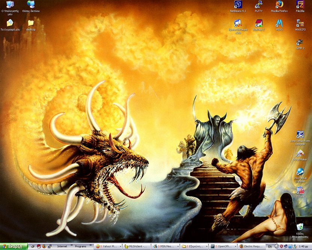The height and width of the screenshot is (250, 312).
Task: Switch to the OpenOffice taskbar group
Action: [223, 246]
